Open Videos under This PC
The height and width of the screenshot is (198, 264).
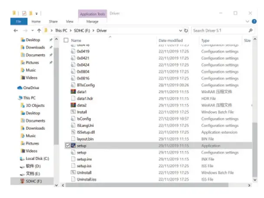point(29,151)
